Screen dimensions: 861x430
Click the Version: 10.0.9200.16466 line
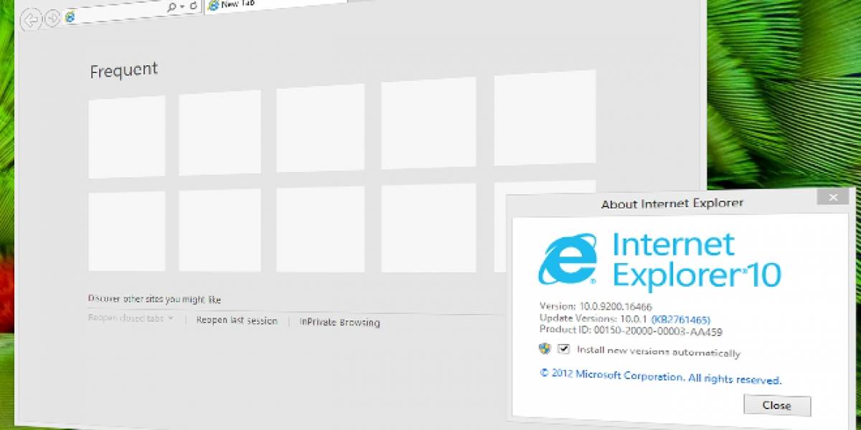click(x=596, y=306)
